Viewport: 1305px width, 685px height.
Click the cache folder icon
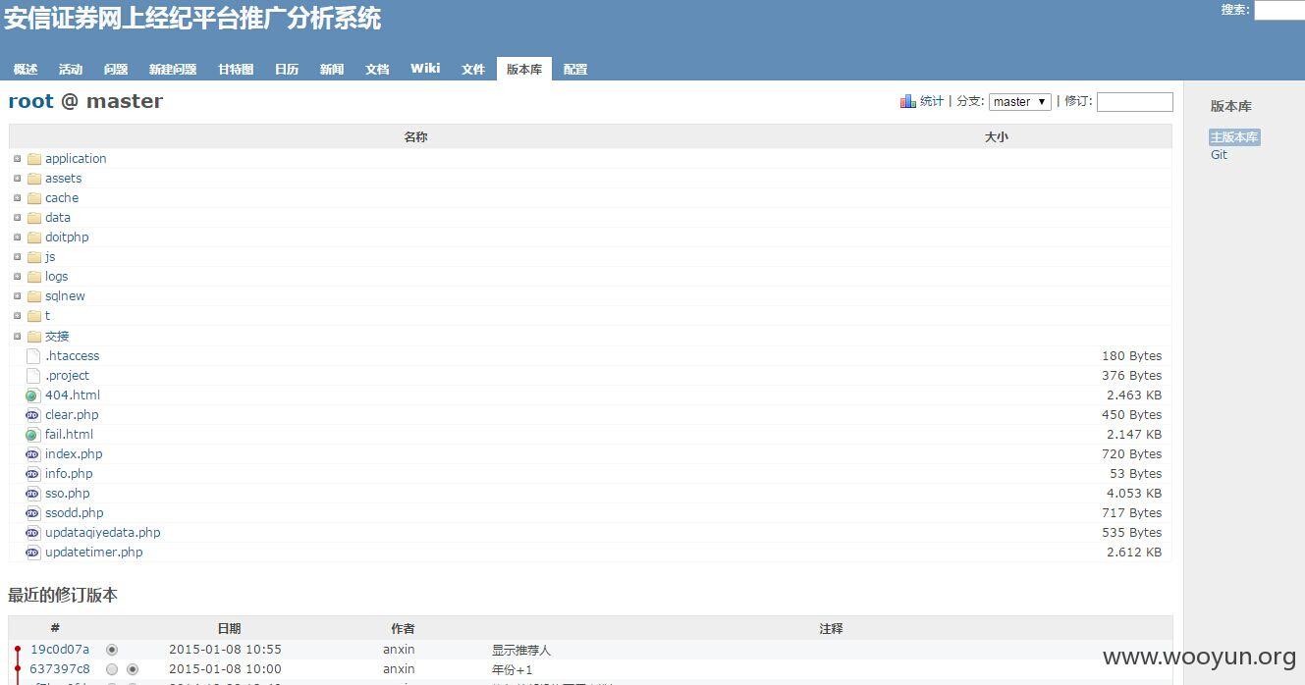tap(34, 198)
